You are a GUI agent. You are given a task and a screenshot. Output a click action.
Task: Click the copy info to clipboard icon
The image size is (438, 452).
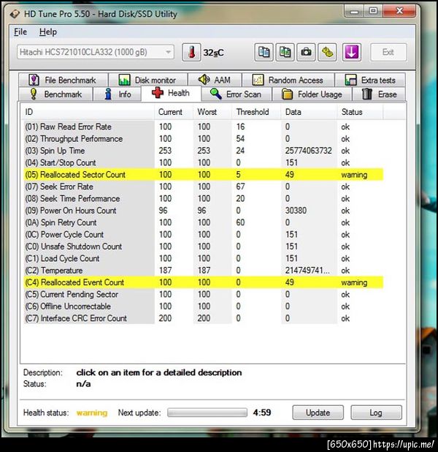[264, 53]
